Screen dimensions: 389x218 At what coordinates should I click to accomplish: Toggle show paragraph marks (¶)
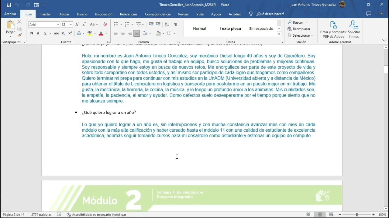(x=175, y=25)
